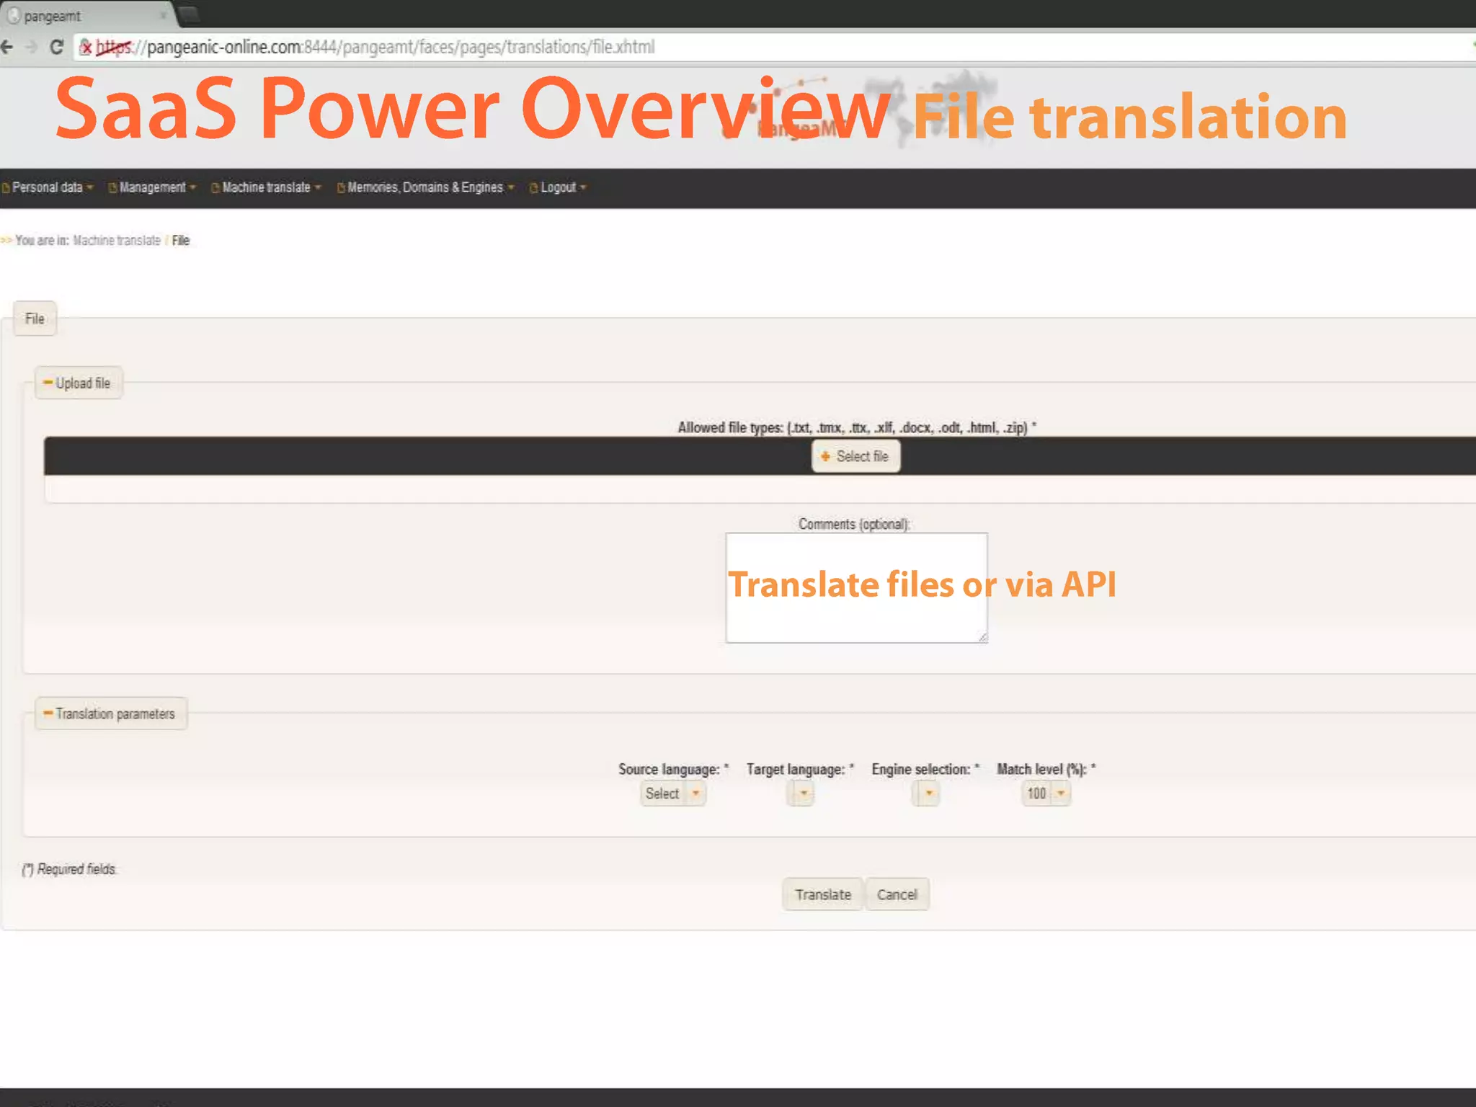Viewport: 1476px width, 1107px height.
Task: Click the insecure HTTPS warning icon
Action: coord(86,48)
